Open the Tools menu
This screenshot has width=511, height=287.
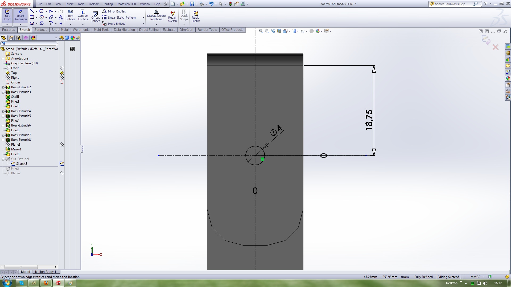(81, 4)
